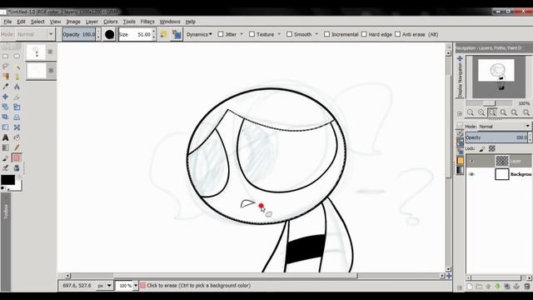Viewport: 533px width, 300px height.
Task: Select the Rectangle Select tool
Action: pos(6,56)
